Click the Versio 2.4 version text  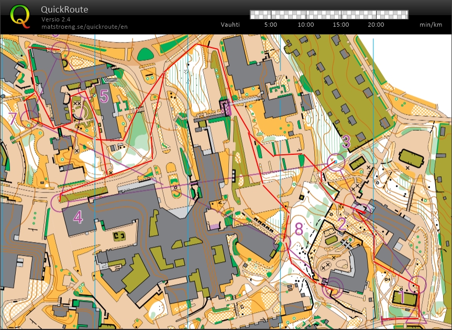(x=56, y=19)
